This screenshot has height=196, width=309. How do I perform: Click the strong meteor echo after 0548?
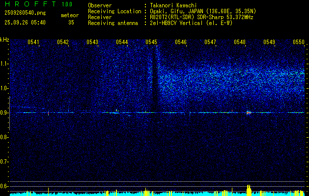tap(249, 113)
